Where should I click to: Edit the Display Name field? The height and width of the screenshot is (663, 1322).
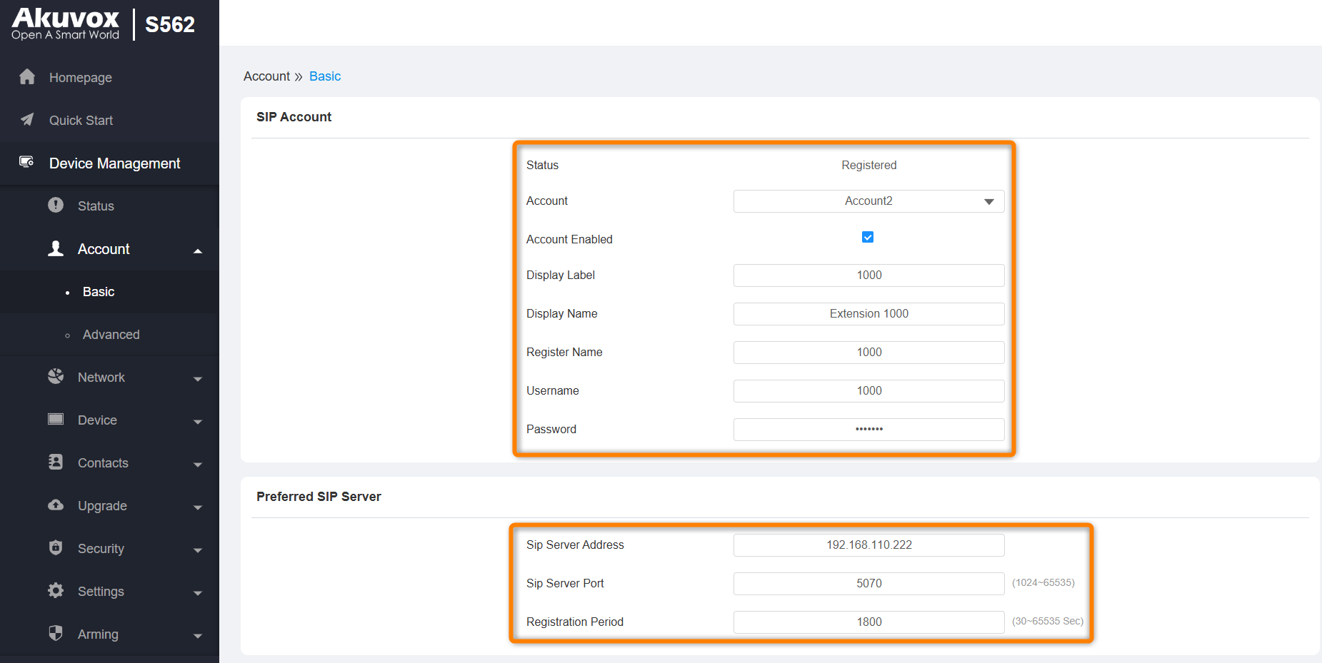(x=868, y=314)
